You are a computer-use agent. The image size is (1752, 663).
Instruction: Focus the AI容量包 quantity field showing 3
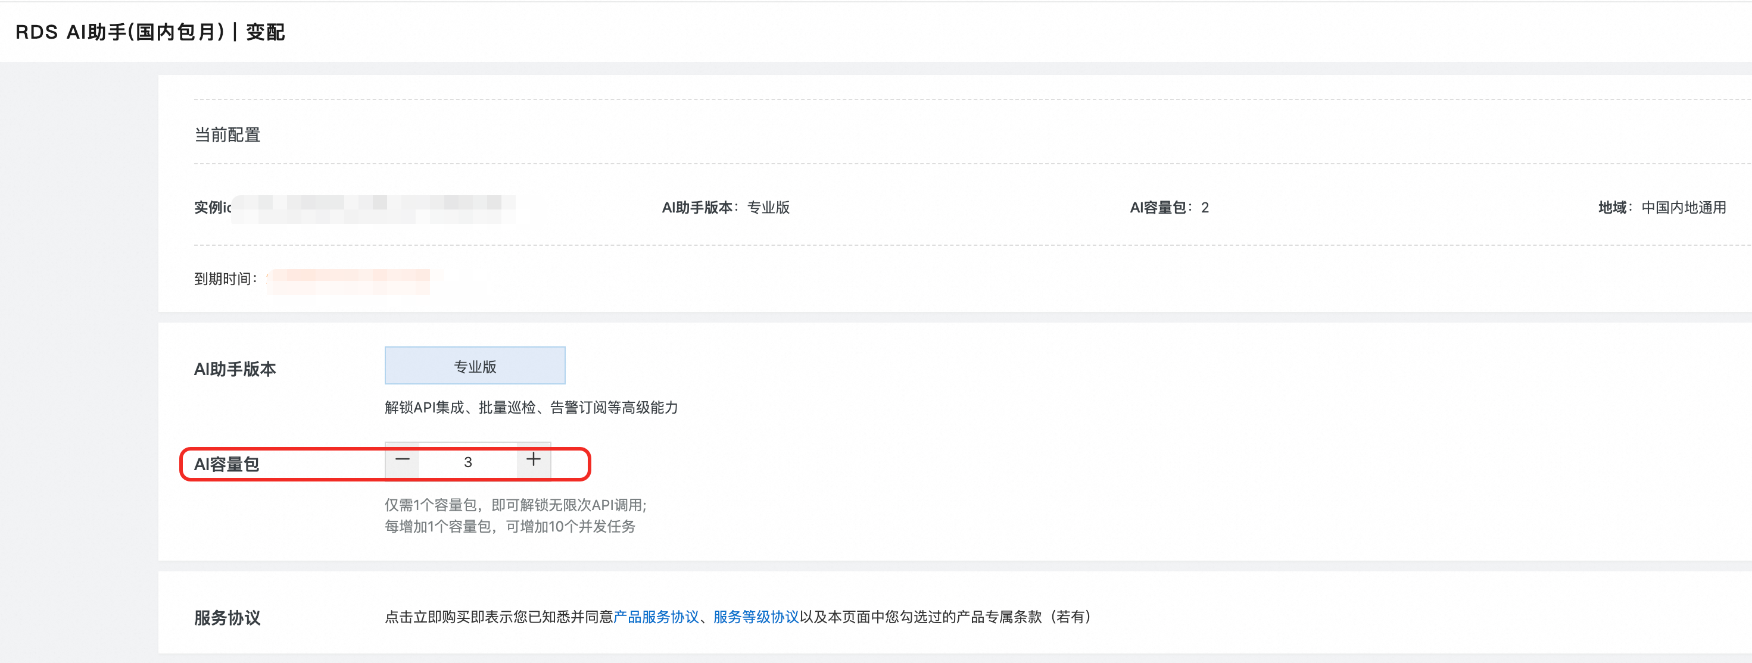pos(468,462)
